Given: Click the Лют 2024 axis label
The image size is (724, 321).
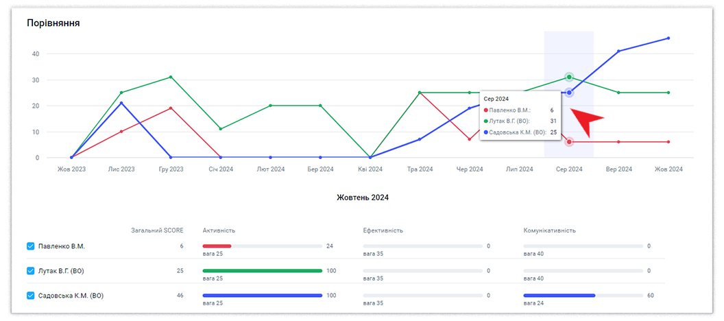Looking at the screenshot, I should 270,169.
